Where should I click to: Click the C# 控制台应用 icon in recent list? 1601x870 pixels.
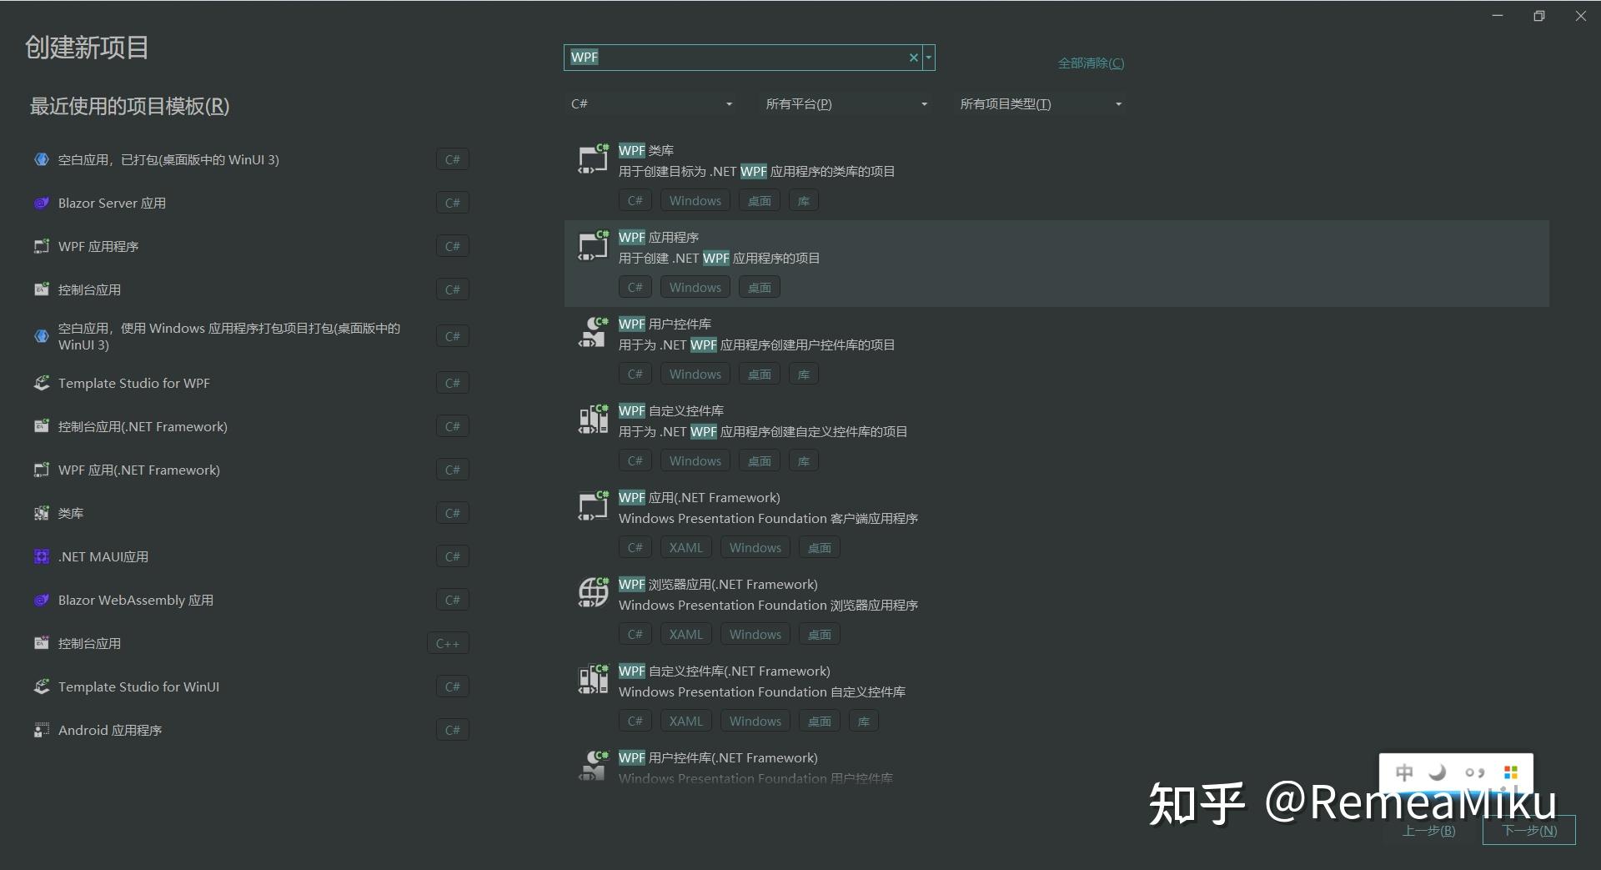tap(42, 289)
